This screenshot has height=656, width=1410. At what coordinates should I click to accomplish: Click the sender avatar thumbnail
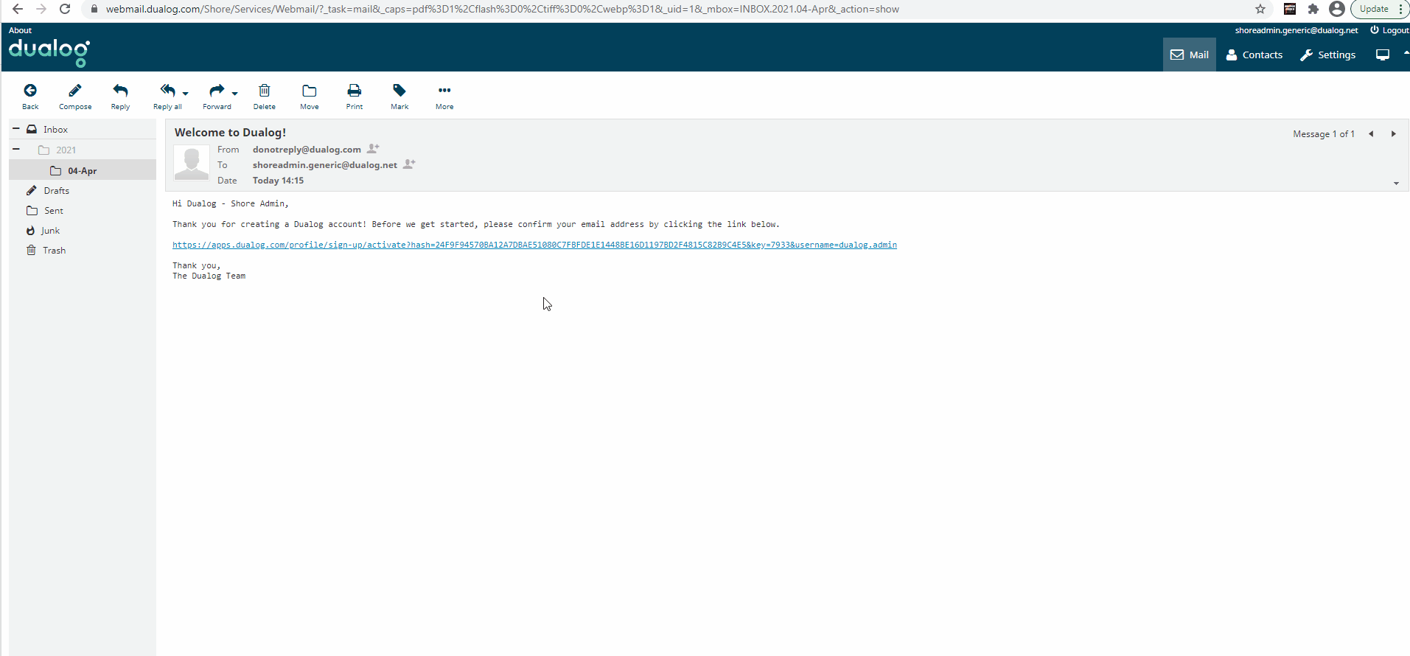pyautogui.click(x=192, y=162)
